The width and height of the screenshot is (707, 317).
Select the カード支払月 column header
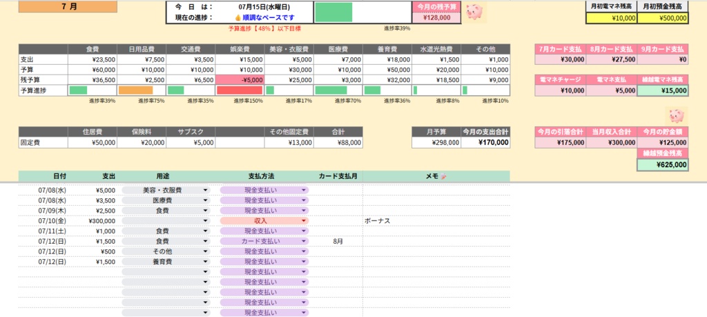(x=338, y=176)
